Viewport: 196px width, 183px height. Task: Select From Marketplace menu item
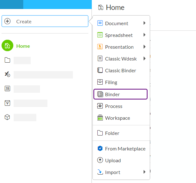(x=121, y=149)
